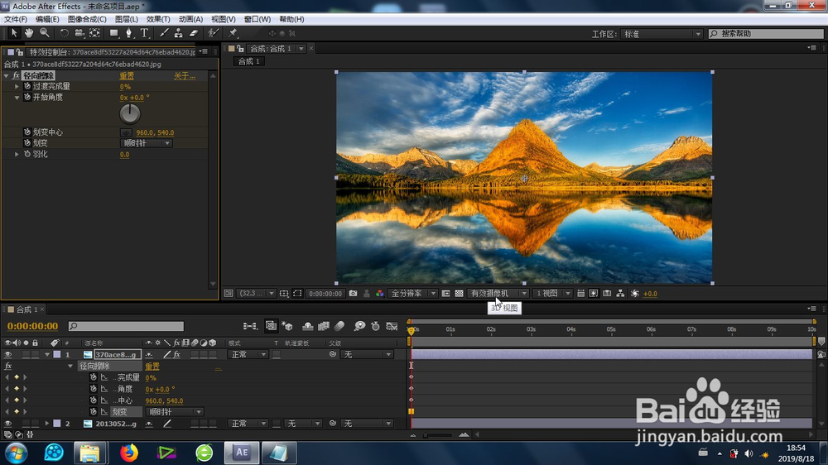Open the composition mini-flowchart in timeline

(250, 326)
